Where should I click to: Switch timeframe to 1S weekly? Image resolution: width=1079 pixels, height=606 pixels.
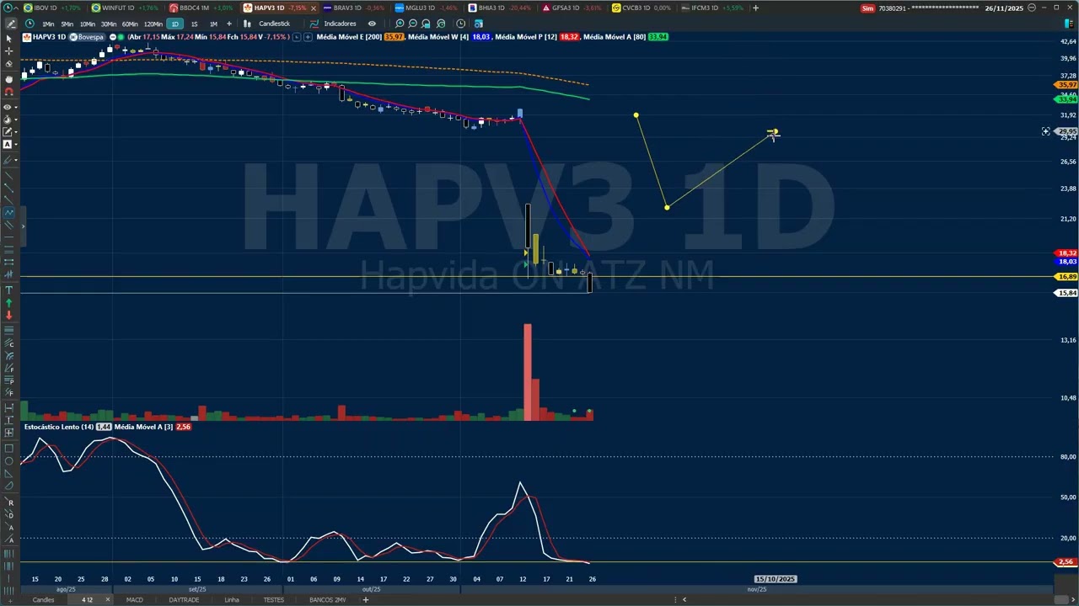point(194,24)
